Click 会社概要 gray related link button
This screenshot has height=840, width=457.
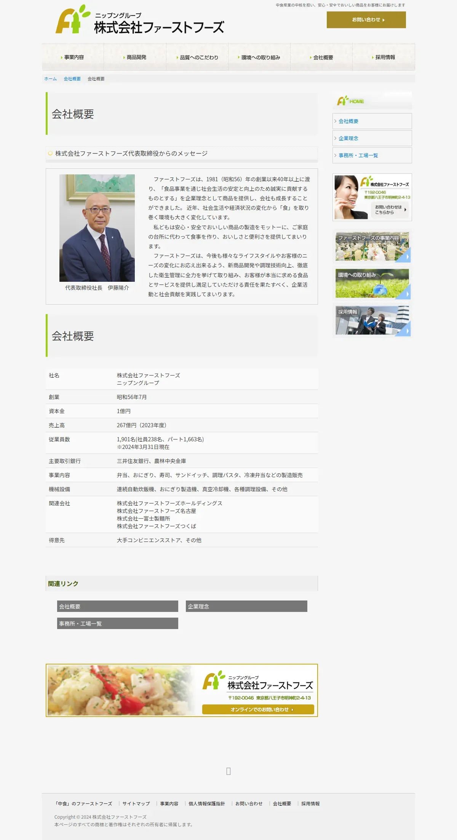pos(118,606)
